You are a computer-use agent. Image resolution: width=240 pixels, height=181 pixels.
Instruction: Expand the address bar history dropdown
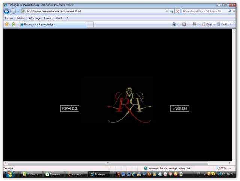166,11
